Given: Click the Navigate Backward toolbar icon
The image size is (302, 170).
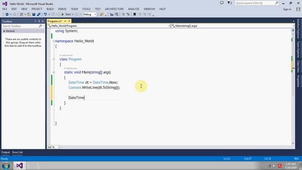Looking at the screenshot, I should click(x=7, y=15).
